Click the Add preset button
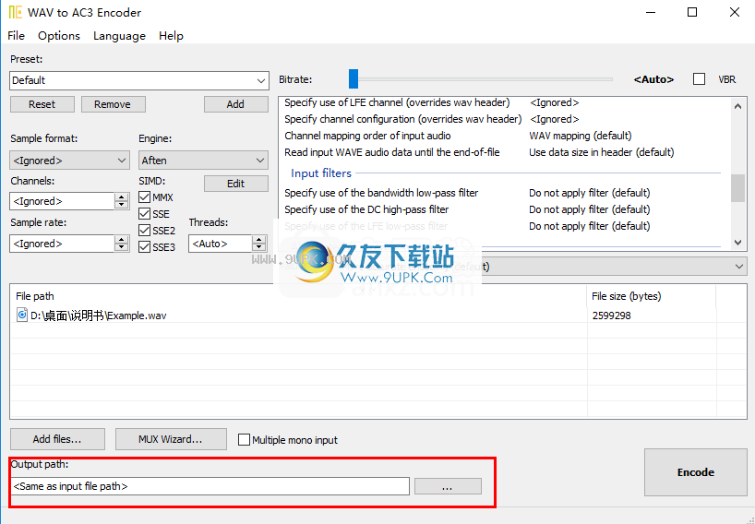755x524 pixels. pos(236,104)
